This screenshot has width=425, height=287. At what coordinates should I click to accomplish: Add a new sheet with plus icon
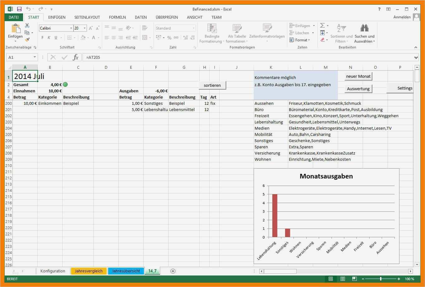click(x=173, y=271)
